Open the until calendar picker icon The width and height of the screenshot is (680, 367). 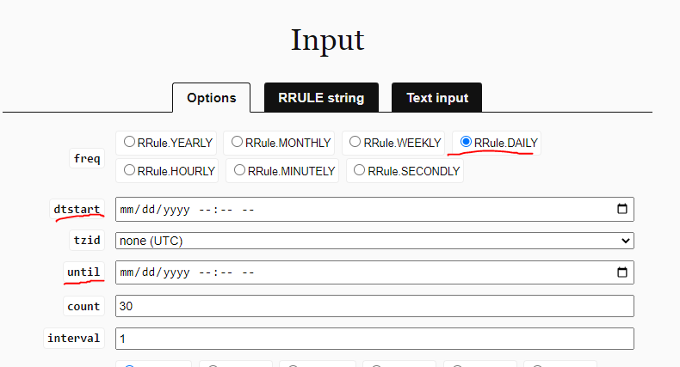click(621, 272)
